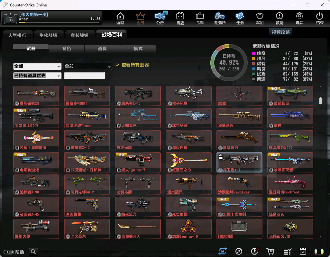
Task: Select the 玩具魔兵M777 weapon card
Action: [290, 140]
